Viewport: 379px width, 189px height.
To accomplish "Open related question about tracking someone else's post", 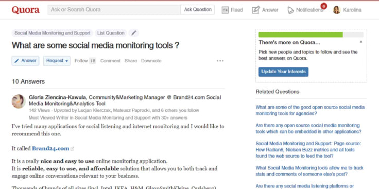I will [x=309, y=171].
